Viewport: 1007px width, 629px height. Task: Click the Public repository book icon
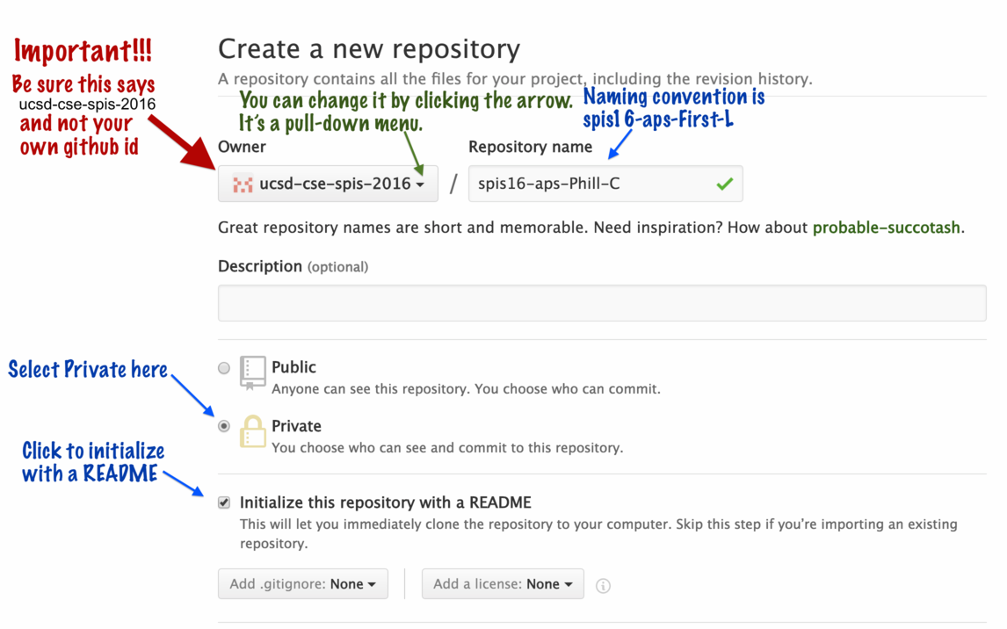tap(251, 372)
